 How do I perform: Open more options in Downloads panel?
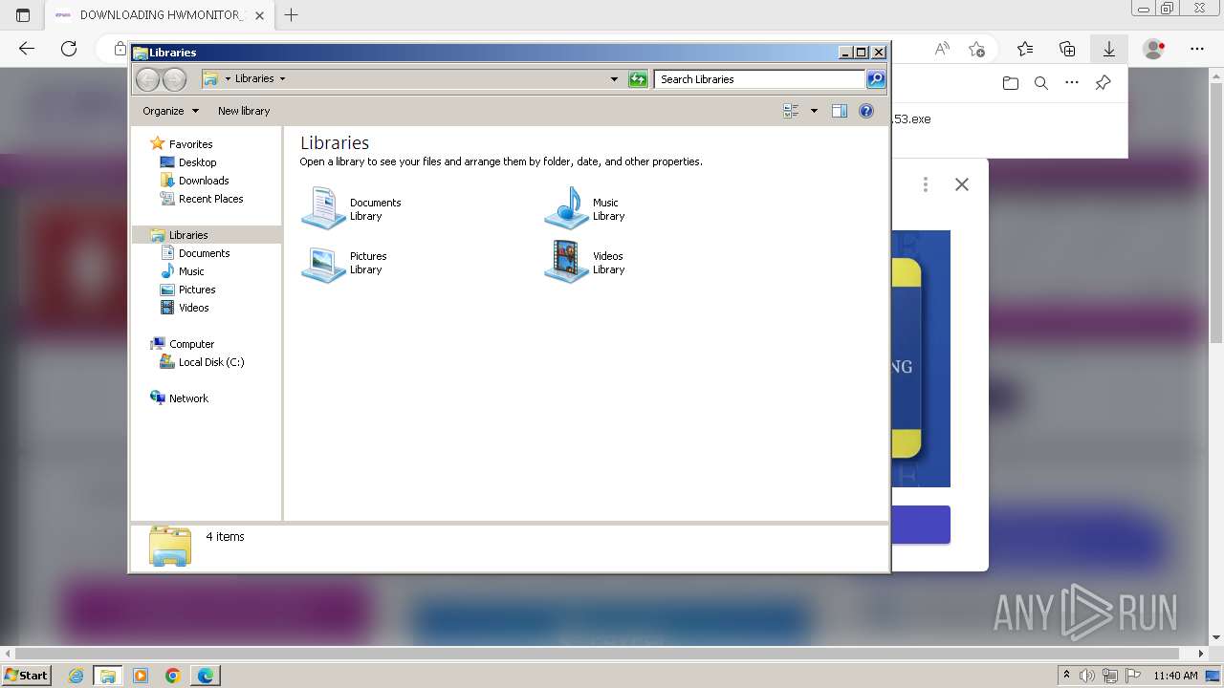click(1072, 83)
